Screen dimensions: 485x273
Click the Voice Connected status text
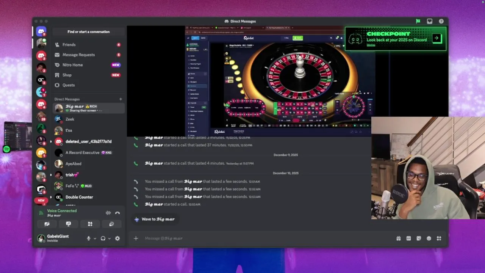[x=62, y=211]
